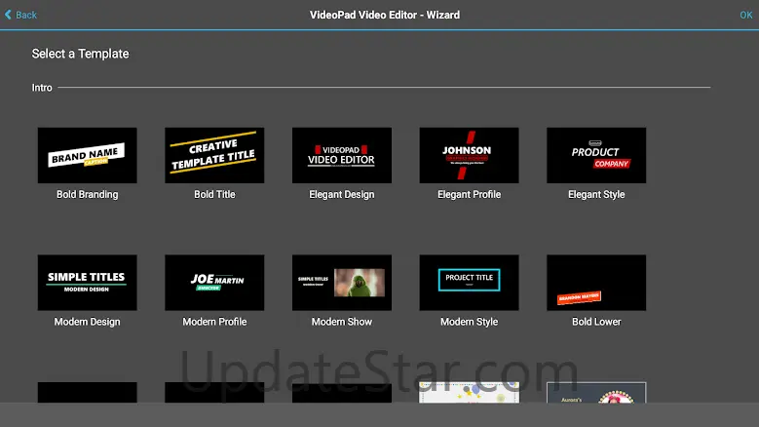Confirm selection with the OK button
This screenshot has height=427, width=759.
coord(746,15)
